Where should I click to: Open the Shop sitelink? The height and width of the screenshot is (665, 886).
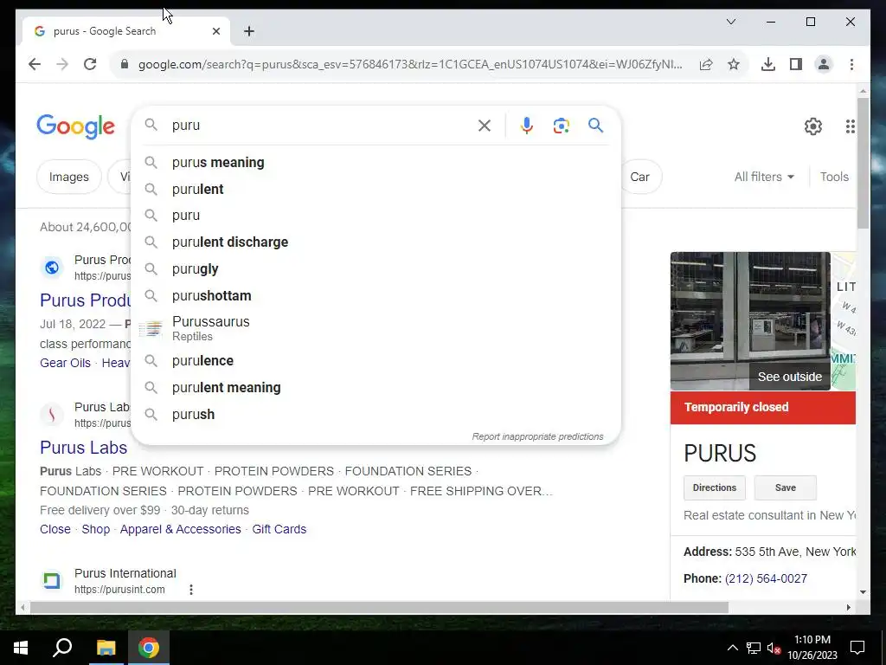pyautogui.click(x=95, y=529)
